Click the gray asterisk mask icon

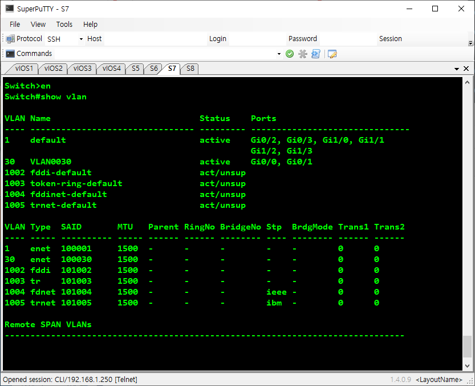pyautogui.click(x=303, y=54)
